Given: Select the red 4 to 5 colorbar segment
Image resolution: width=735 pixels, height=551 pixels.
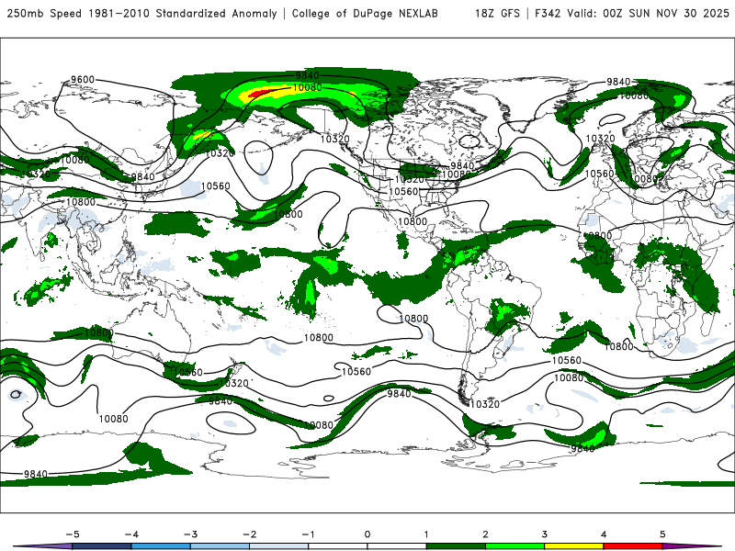Looking at the screenshot, I should pyautogui.click(x=633, y=546).
